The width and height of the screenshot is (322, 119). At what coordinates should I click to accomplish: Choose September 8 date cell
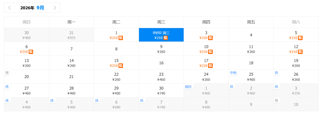(x=117, y=49)
